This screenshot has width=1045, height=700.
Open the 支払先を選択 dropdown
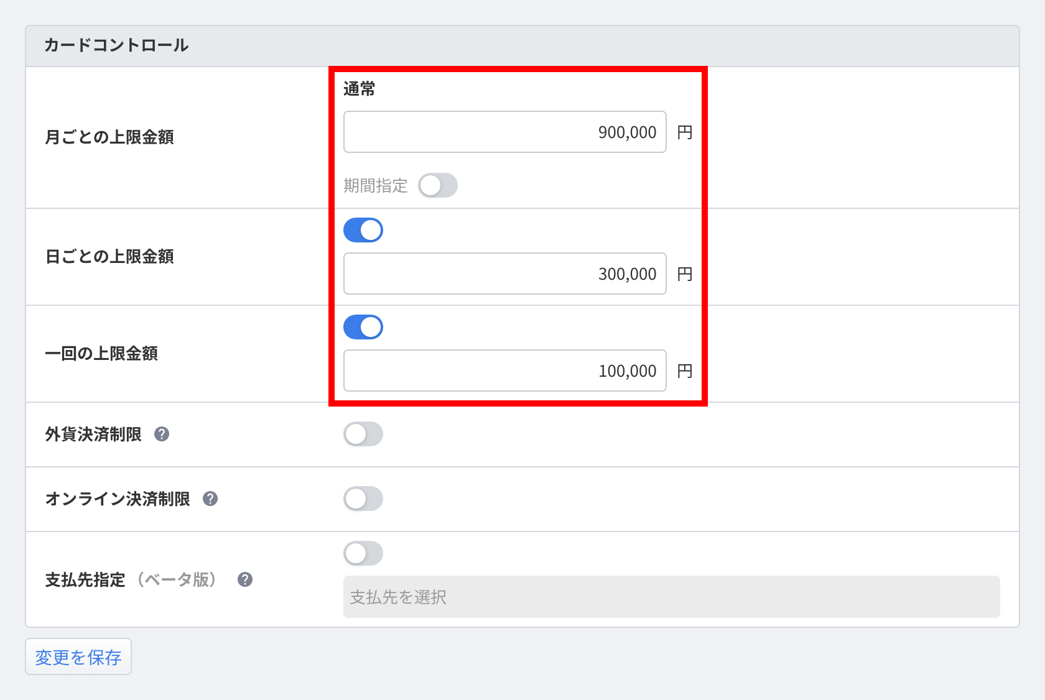(x=671, y=597)
